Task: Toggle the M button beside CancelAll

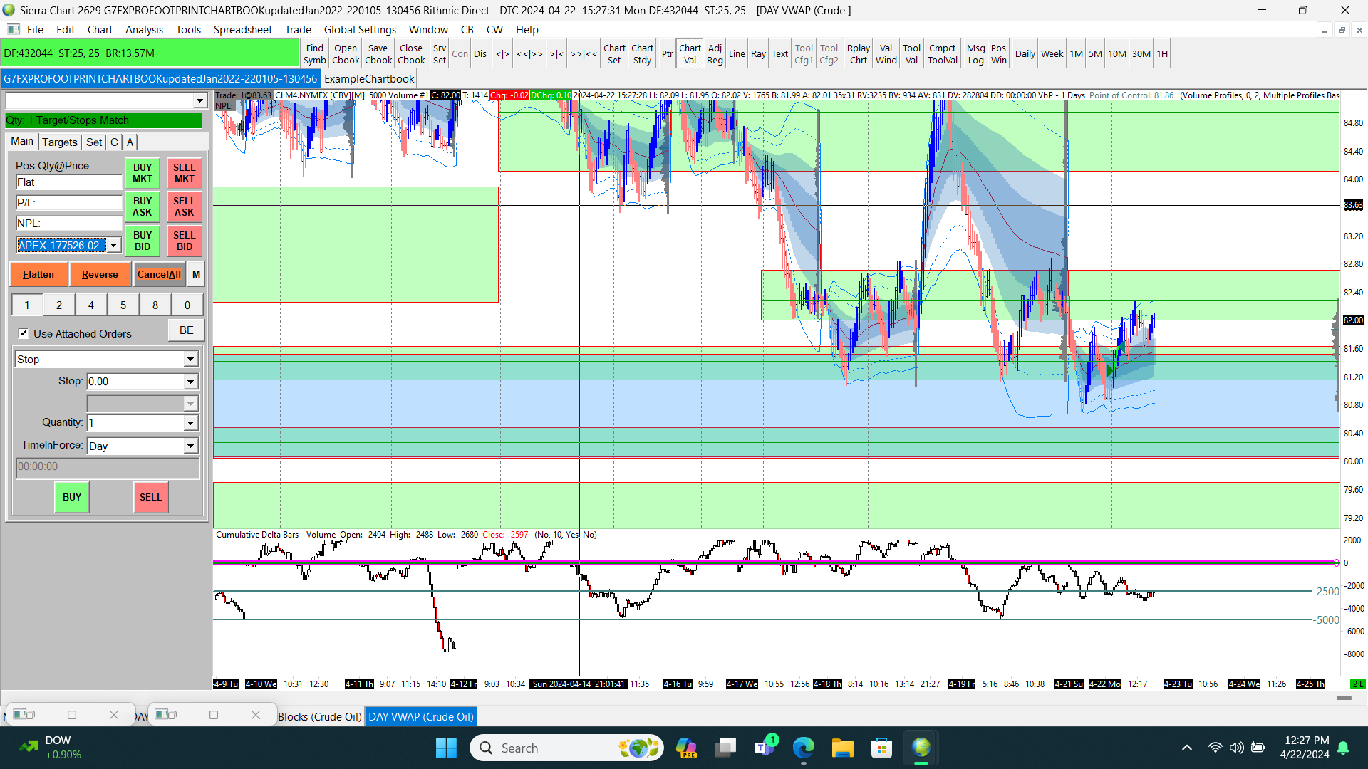Action: point(196,274)
